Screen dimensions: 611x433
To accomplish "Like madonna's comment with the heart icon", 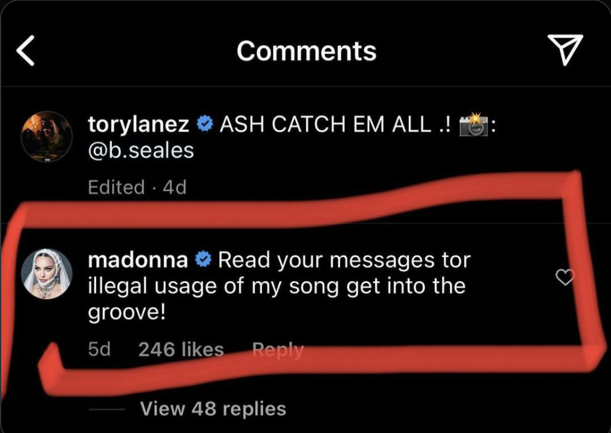I will point(564,277).
